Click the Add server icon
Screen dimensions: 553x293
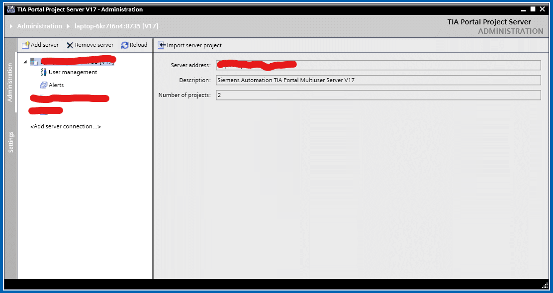(x=26, y=45)
